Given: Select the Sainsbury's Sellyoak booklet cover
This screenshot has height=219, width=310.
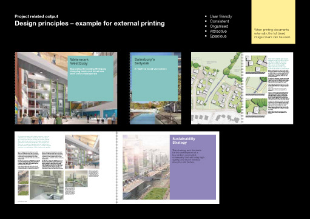Looking at the screenshot, I should [155, 88].
